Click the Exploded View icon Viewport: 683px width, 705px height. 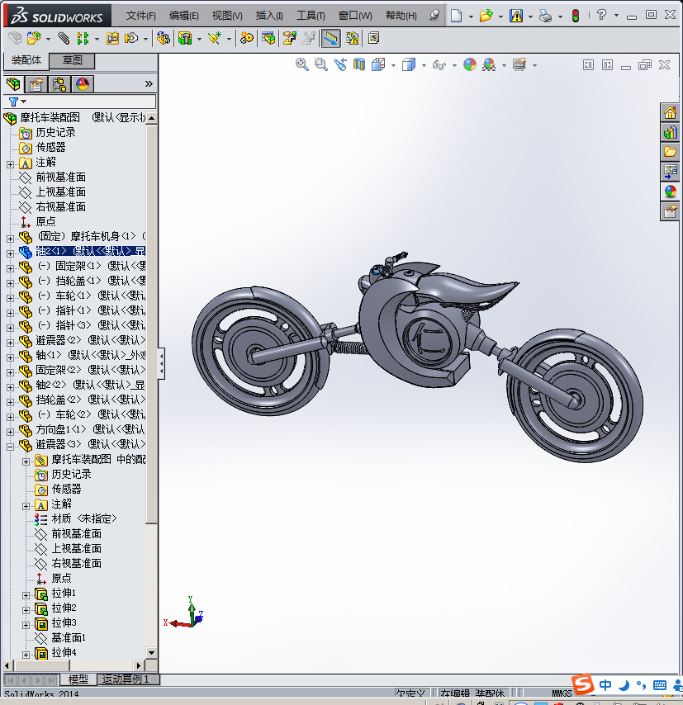pyautogui.click(x=289, y=38)
